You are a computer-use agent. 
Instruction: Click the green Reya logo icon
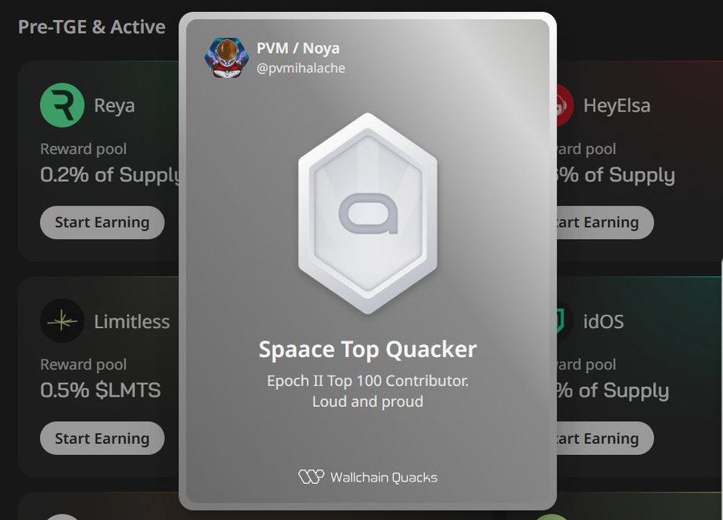(62, 105)
